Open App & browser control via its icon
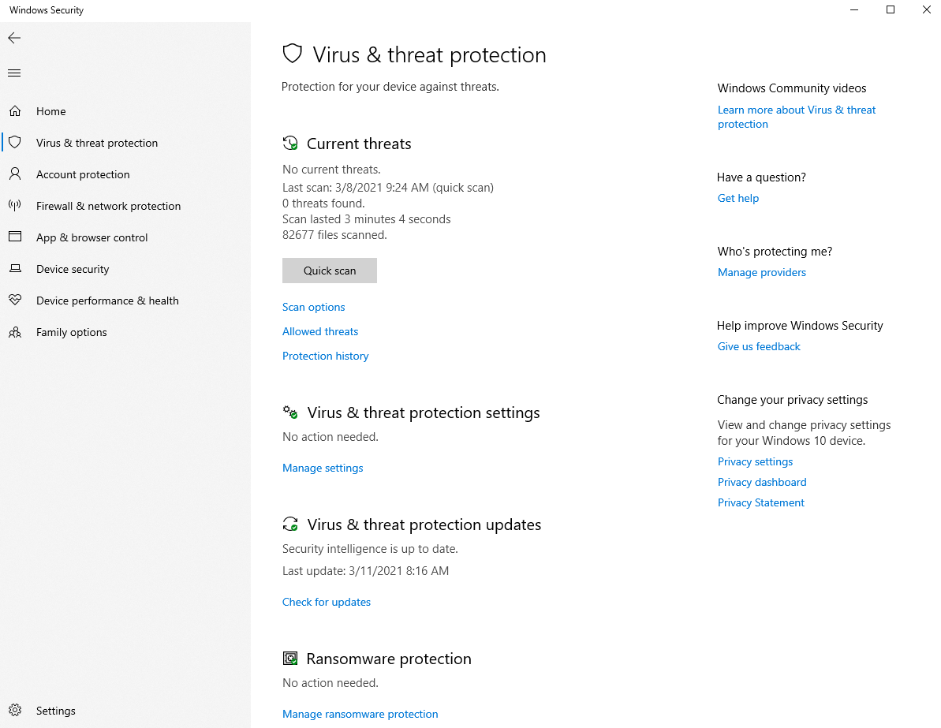The image size is (941, 728). pyautogui.click(x=15, y=237)
